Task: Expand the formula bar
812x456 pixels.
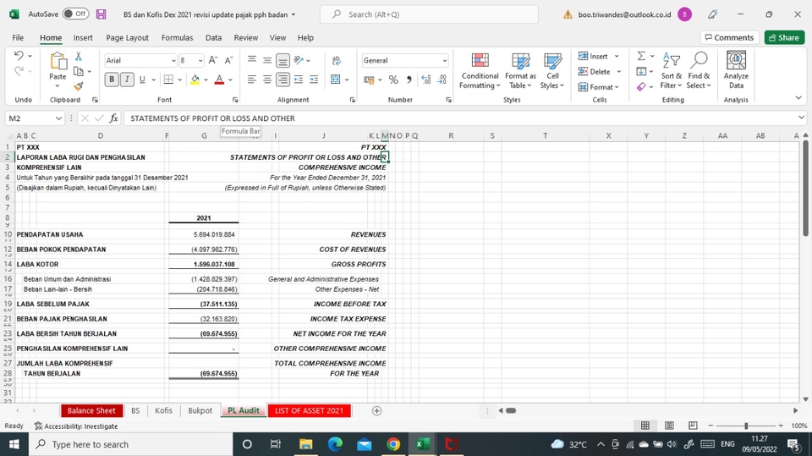Action: [801, 118]
